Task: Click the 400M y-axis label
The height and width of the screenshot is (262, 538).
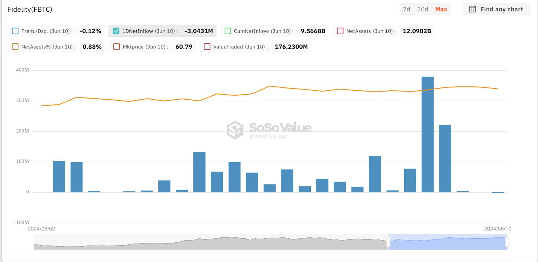Action: pos(23,70)
